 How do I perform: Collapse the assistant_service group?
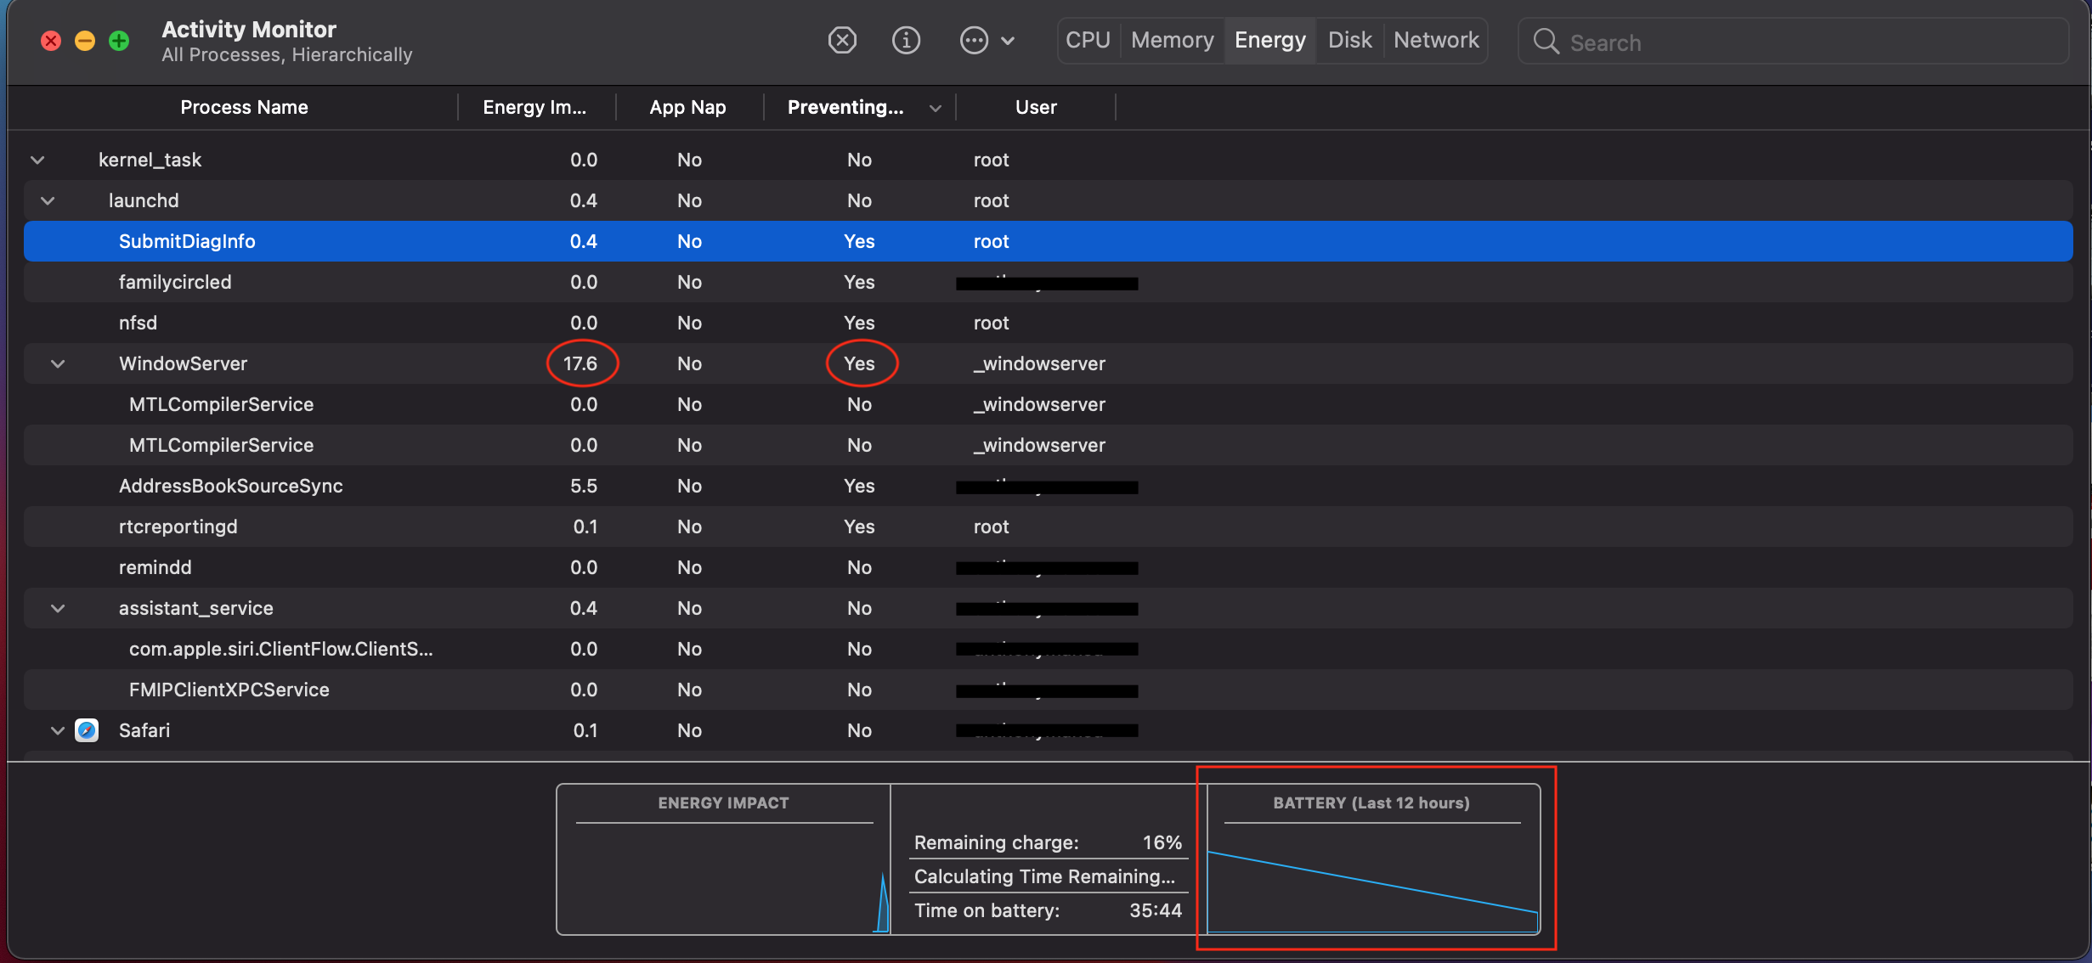coord(58,608)
